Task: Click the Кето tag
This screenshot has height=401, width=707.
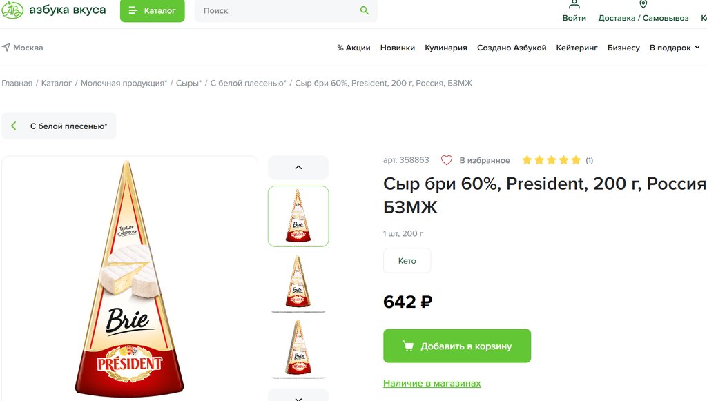Action: click(x=407, y=261)
